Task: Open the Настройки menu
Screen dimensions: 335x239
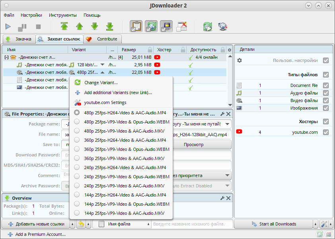Action: point(31,15)
